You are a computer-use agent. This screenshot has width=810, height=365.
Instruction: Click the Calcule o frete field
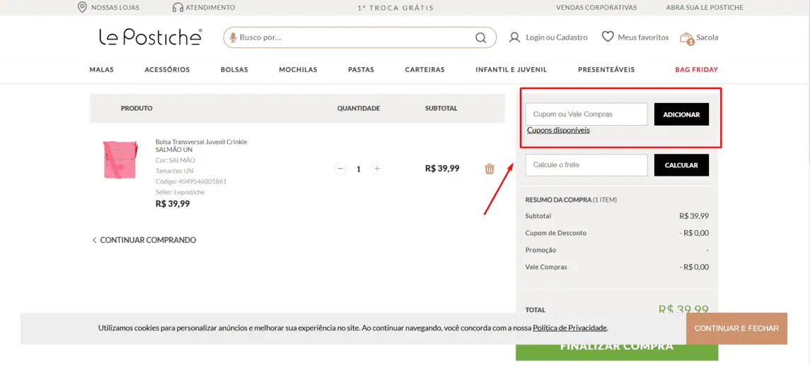(586, 165)
